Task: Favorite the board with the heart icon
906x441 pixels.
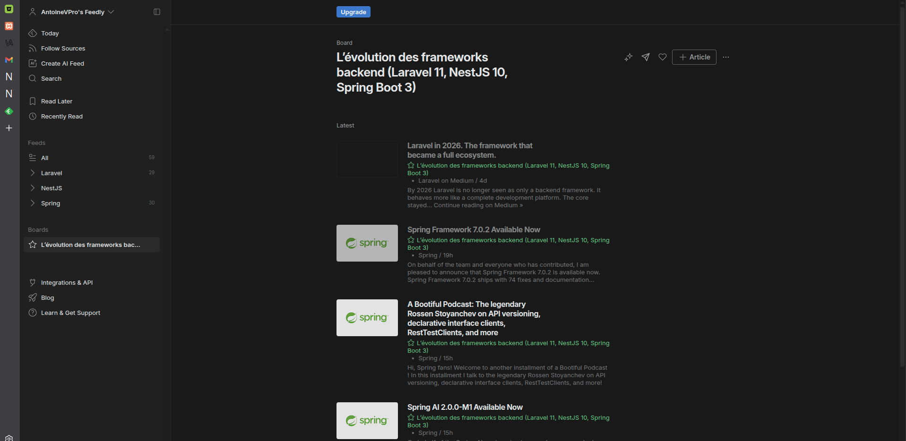Action: (662, 57)
